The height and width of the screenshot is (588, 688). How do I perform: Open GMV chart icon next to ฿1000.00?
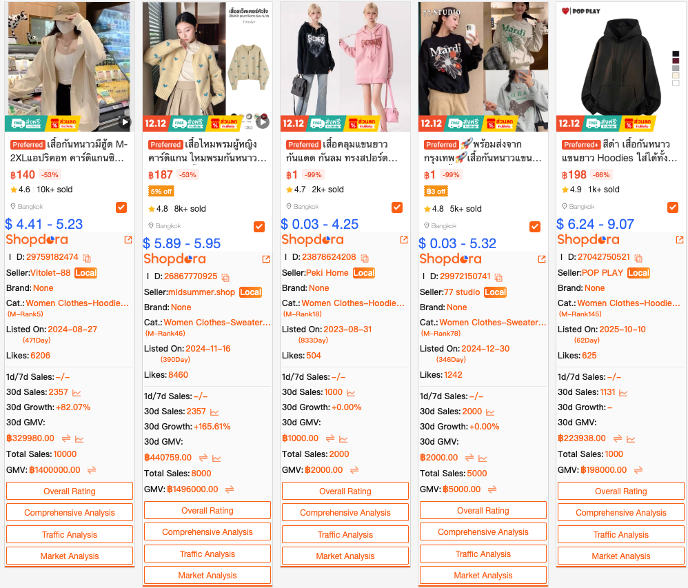click(343, 439)
